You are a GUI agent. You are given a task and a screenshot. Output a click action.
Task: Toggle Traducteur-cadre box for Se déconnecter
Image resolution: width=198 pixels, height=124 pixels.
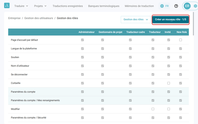coord(130,74)
